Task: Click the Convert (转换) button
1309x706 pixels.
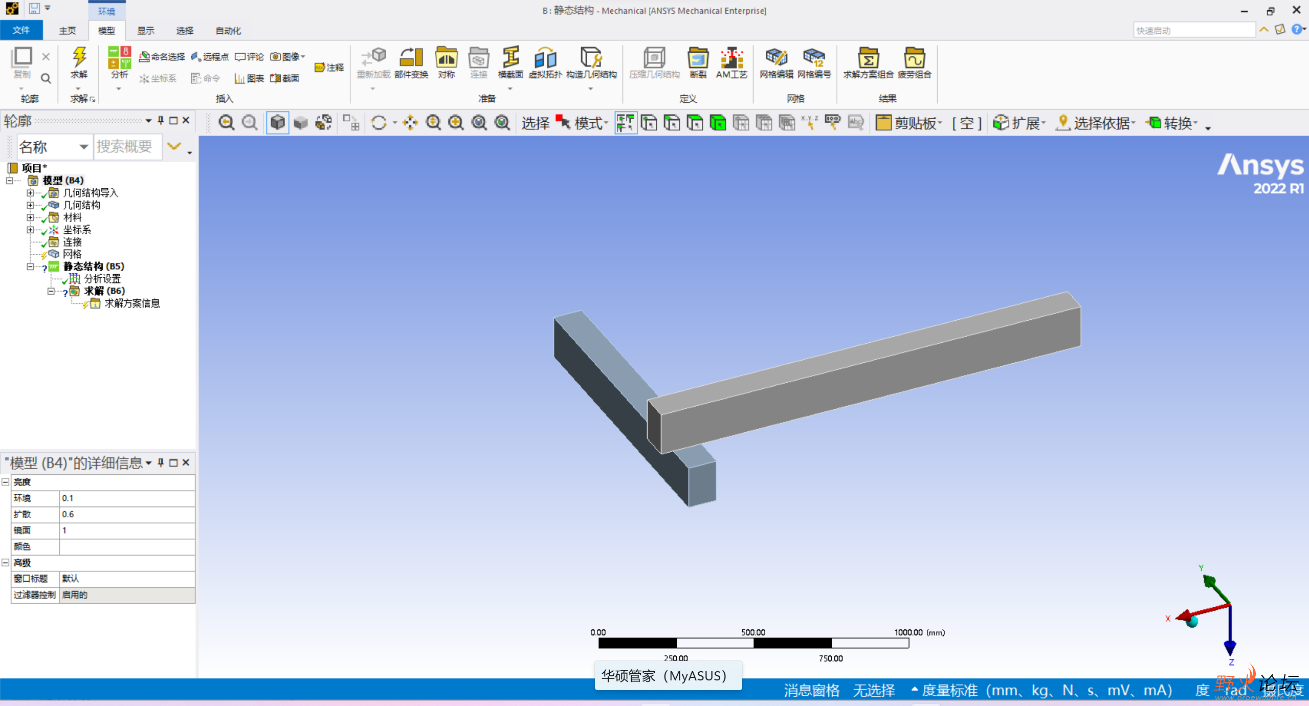Action: coord(1171,123)
